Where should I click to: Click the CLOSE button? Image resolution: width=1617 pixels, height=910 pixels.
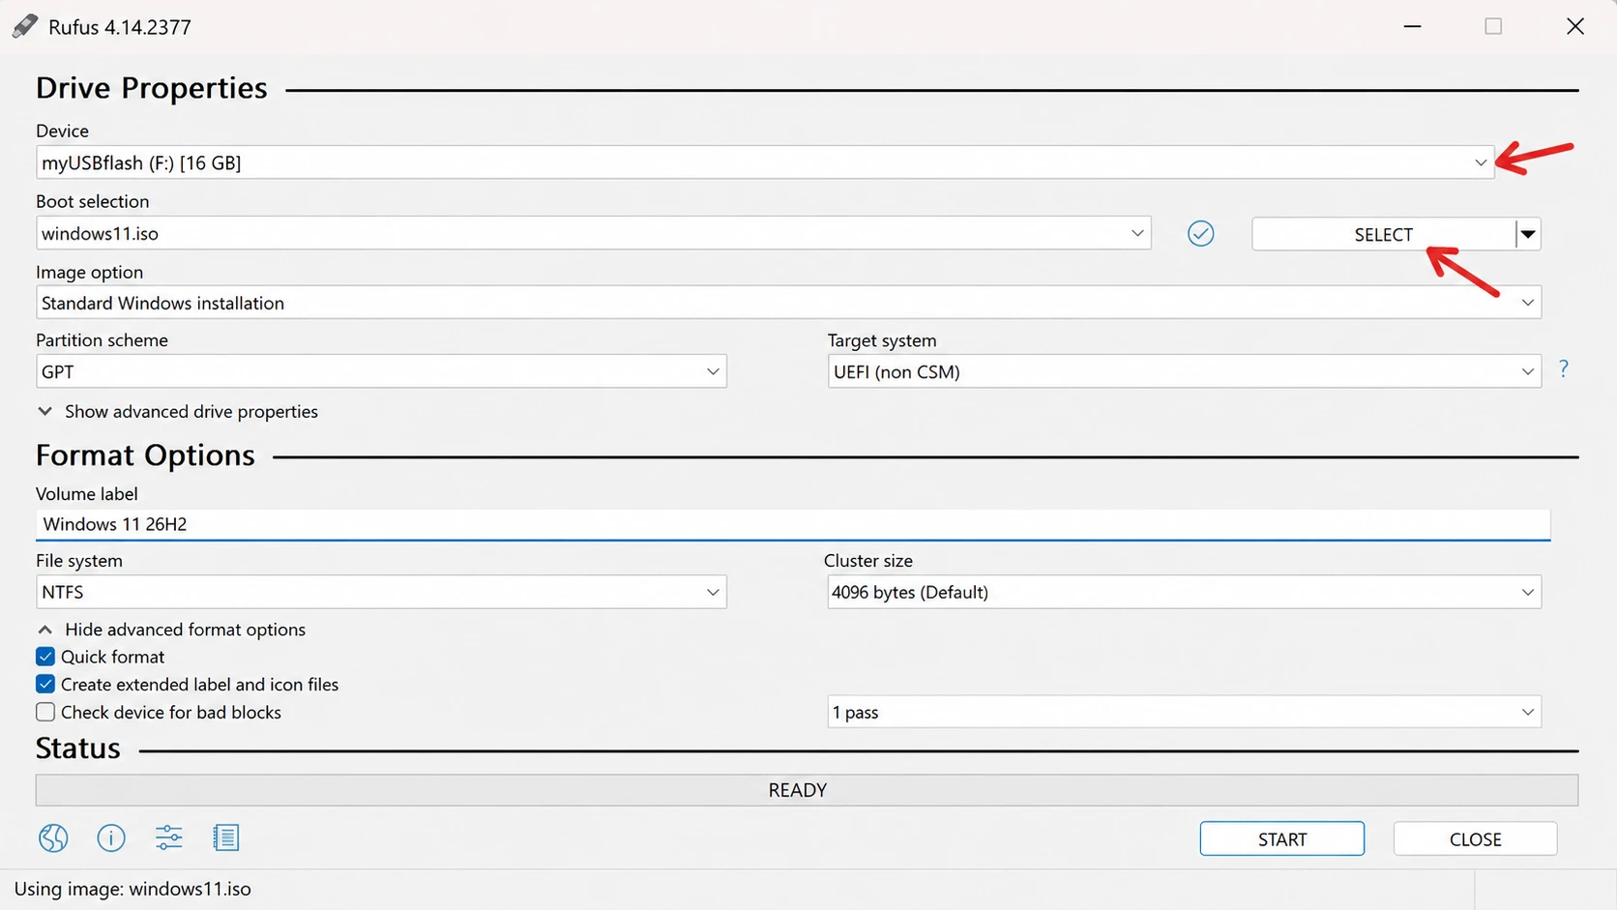coord(1476,839)
